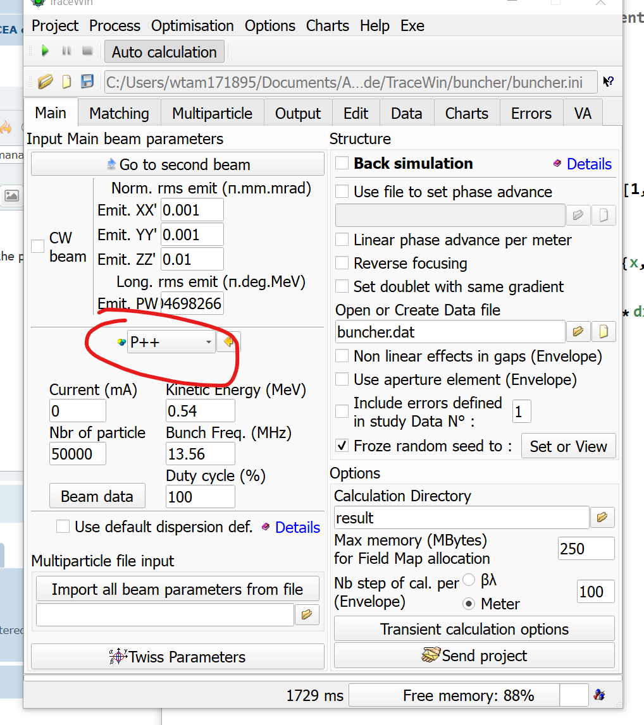The height and width of the screenshot is (725, 644).
Task: Select the βλ step radio button
Action: click(x=469, y=580)
